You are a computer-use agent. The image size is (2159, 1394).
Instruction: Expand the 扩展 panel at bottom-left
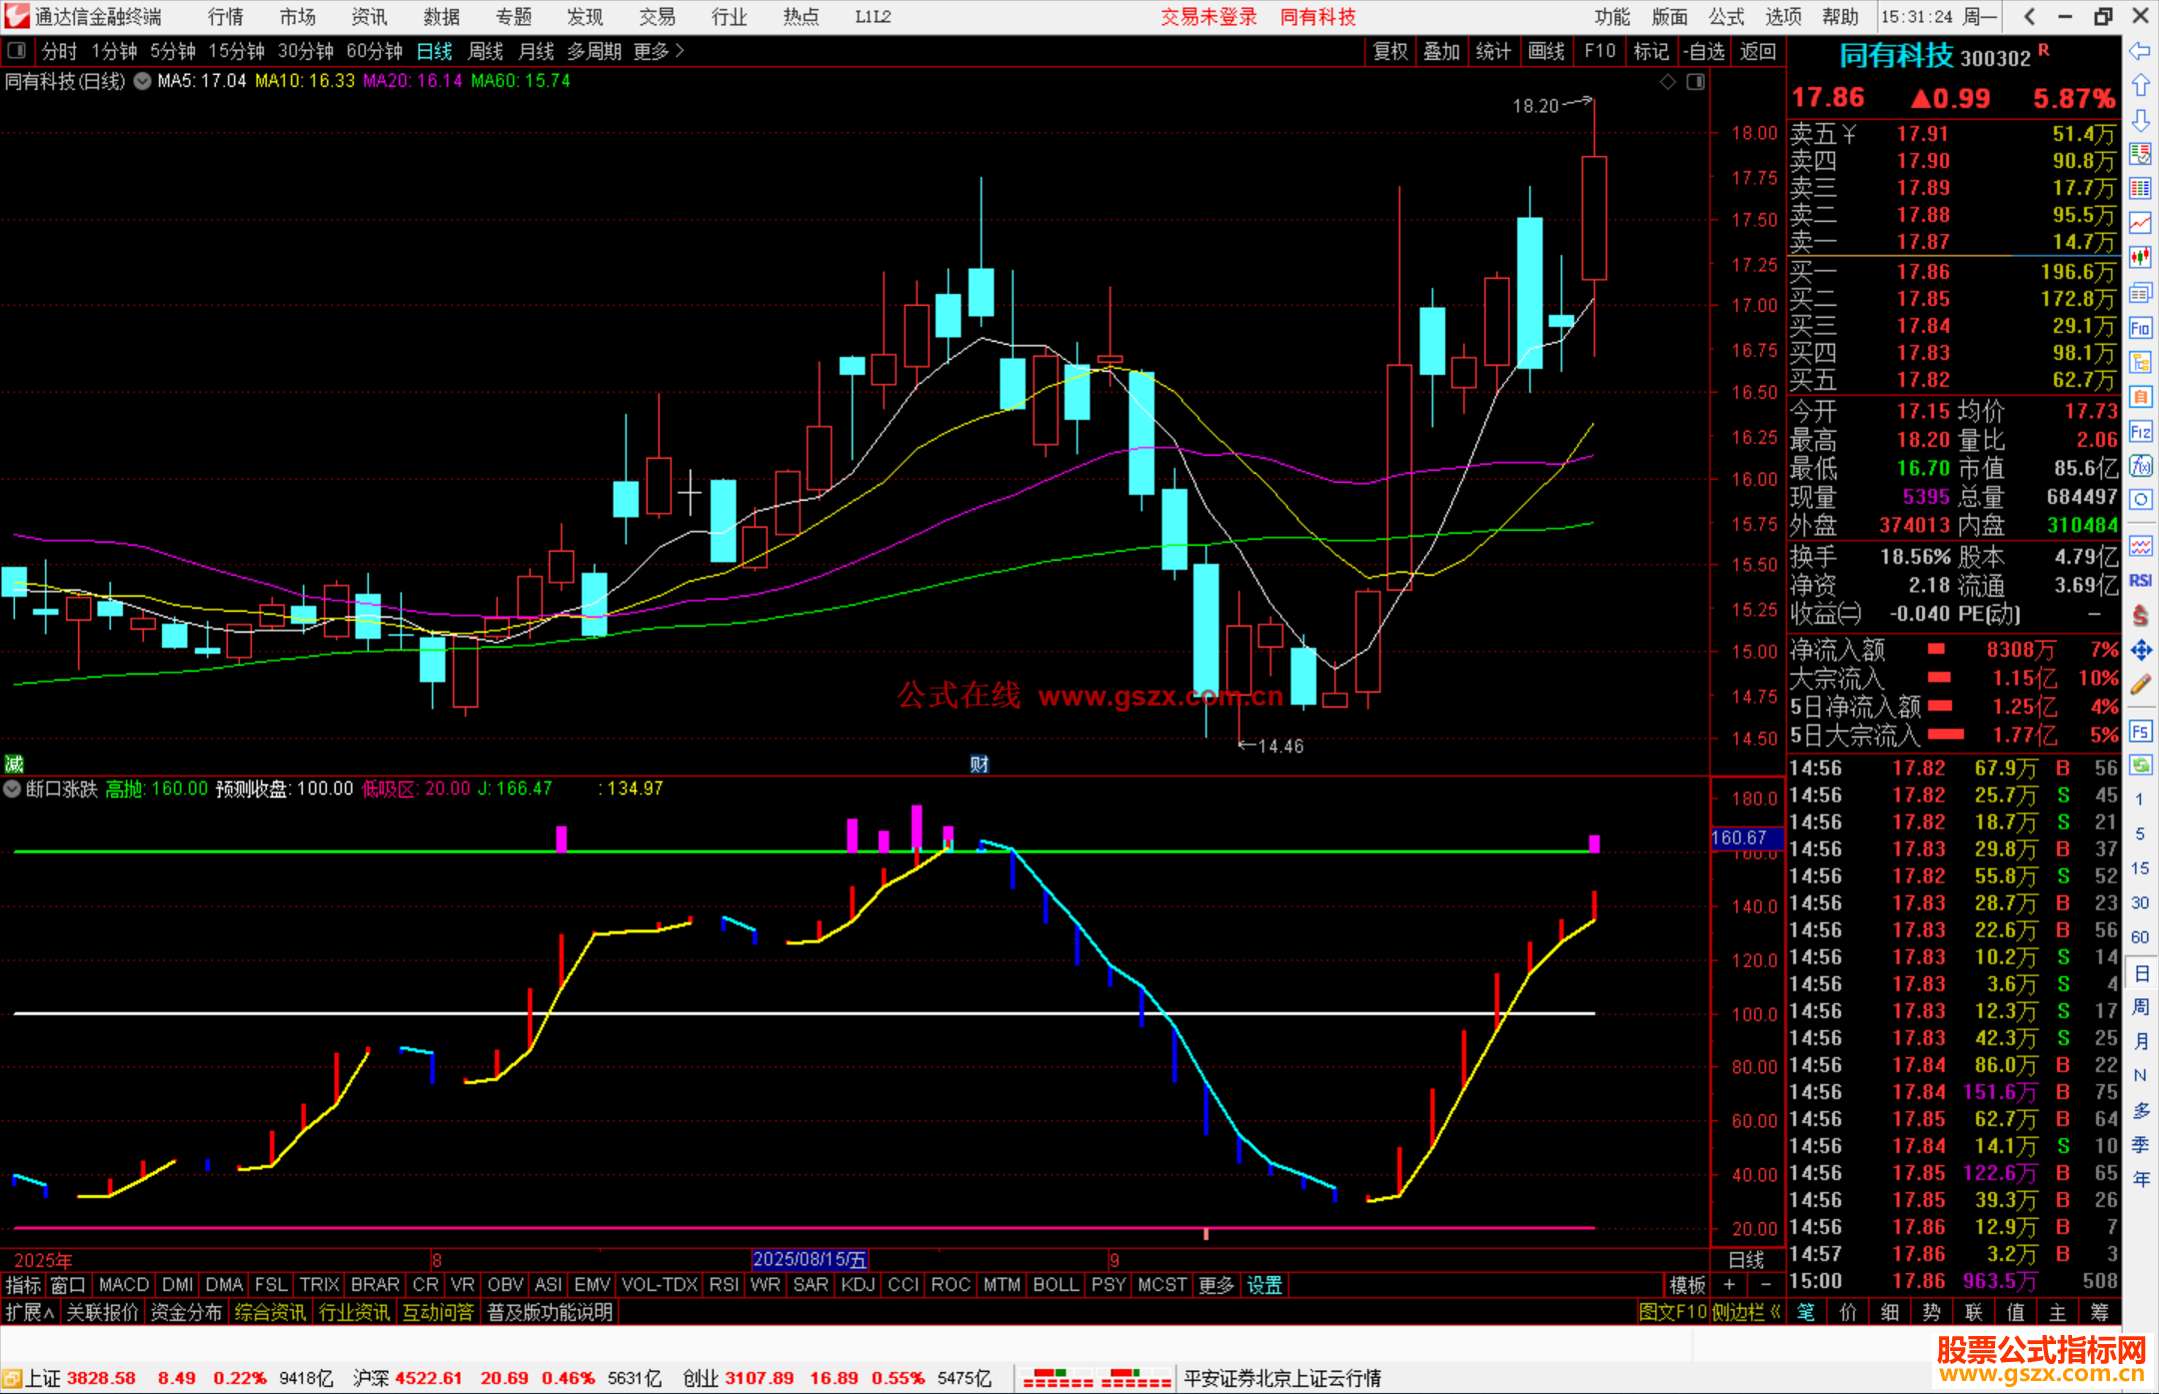[30, 1312]
